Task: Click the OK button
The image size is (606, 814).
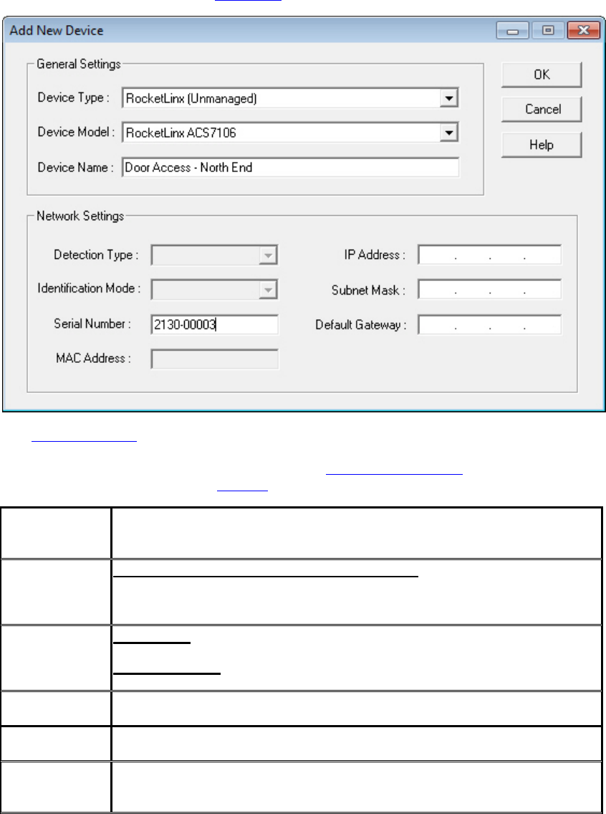Action: tap(542, 75)
